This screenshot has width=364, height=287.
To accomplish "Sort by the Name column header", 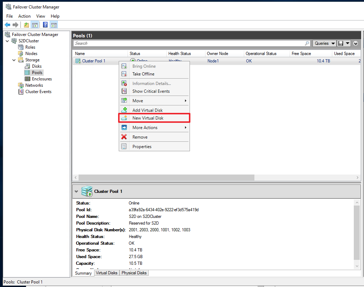I will coord(100,53).
